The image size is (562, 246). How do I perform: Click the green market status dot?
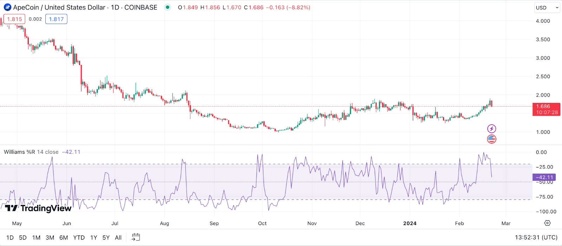pyautogui.click(x=168, y=7)
